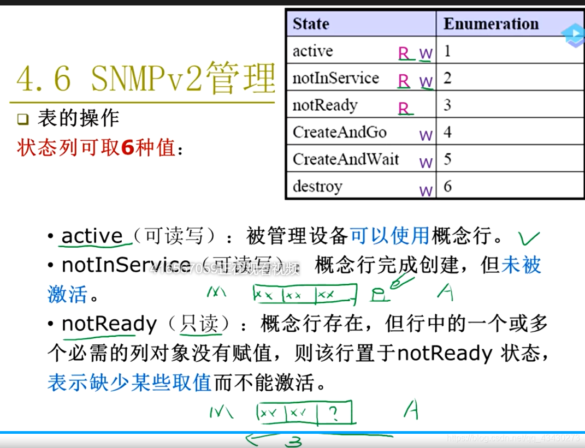Click the floating blue play icon
The image size is (585, 448).
tap(574, 34)
